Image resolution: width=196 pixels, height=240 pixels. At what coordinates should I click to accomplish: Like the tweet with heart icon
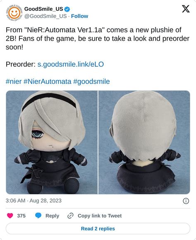click(10, 216)
